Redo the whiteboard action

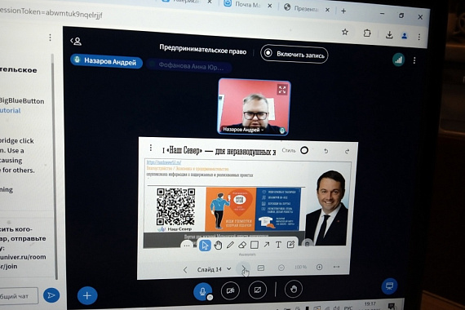coord(347,151)
